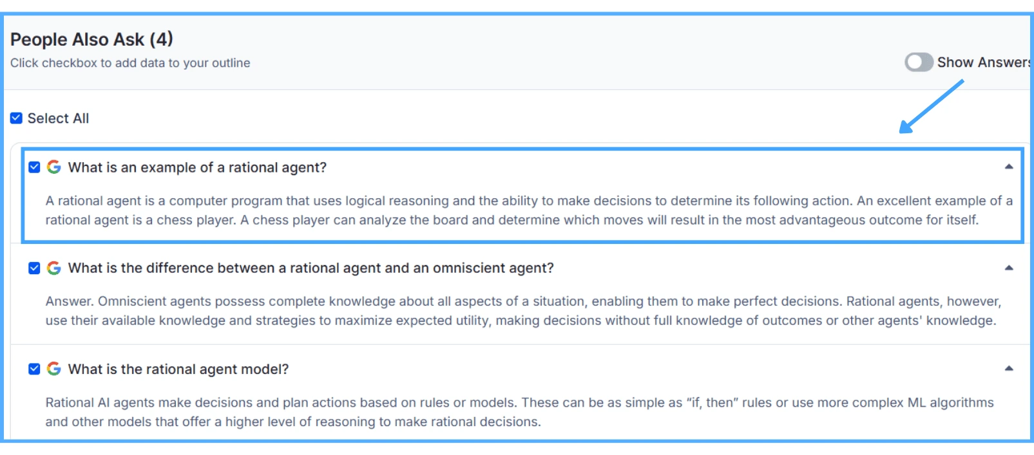
Task: Click the chess player answer paragraph
Action: pyautogui.click(x=528, y=210)
